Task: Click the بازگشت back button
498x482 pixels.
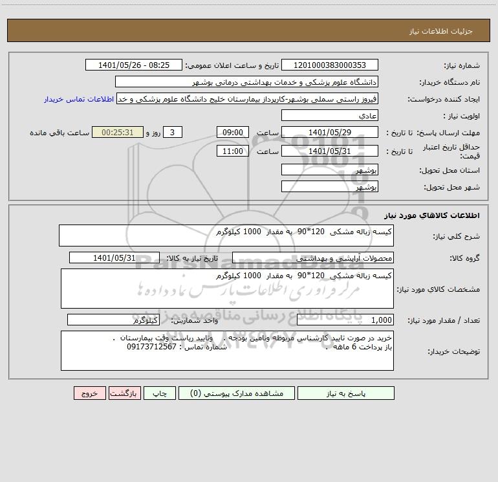Action: coord(124,393)
